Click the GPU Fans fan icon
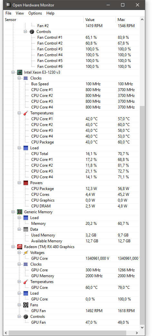The height and width of the screenshot is (336, 152). (26, 305)
